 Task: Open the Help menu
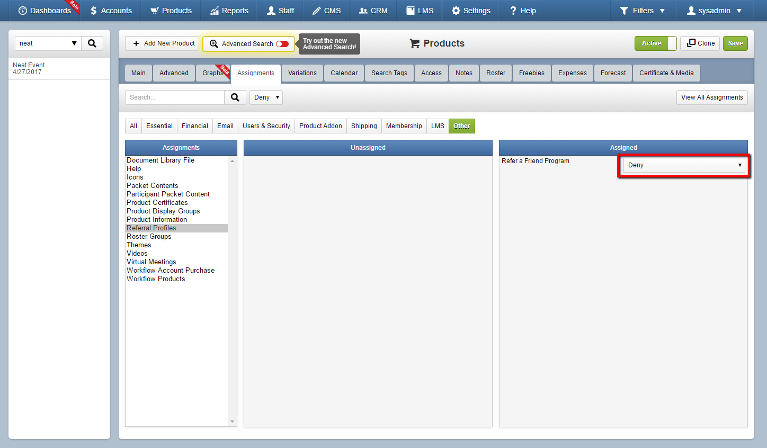(522, 11)
